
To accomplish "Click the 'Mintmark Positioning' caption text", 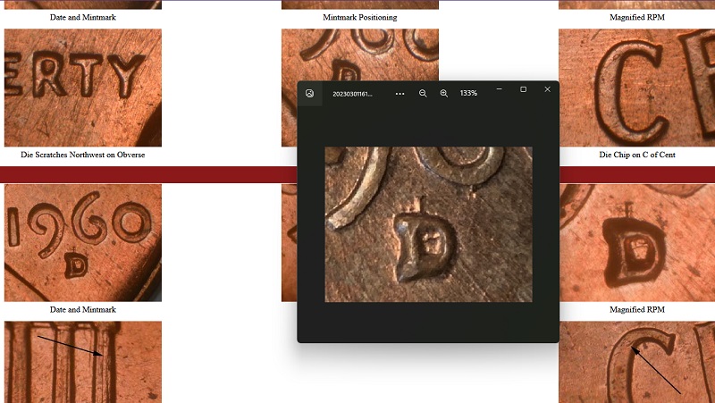I will [360, 17].
